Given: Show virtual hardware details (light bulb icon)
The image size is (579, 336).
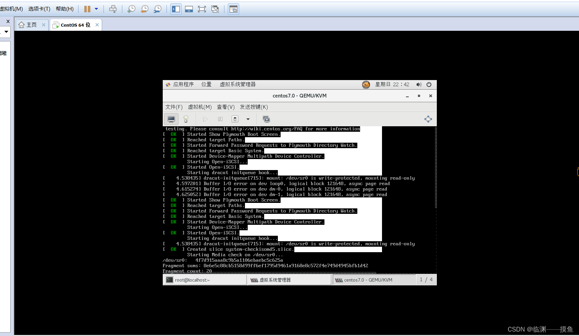Looking at the screenshot, I should tap(186, 119).
